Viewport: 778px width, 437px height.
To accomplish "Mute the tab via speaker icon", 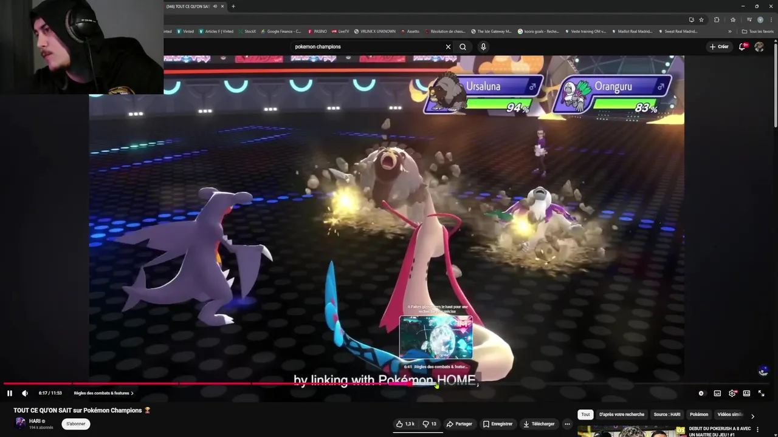I will (215, 7).
